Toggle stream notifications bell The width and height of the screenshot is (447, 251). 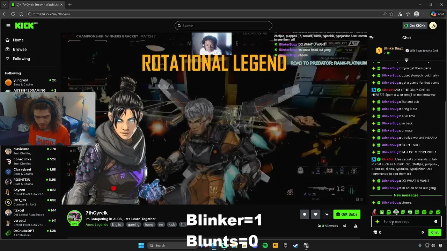pos(304,214)
